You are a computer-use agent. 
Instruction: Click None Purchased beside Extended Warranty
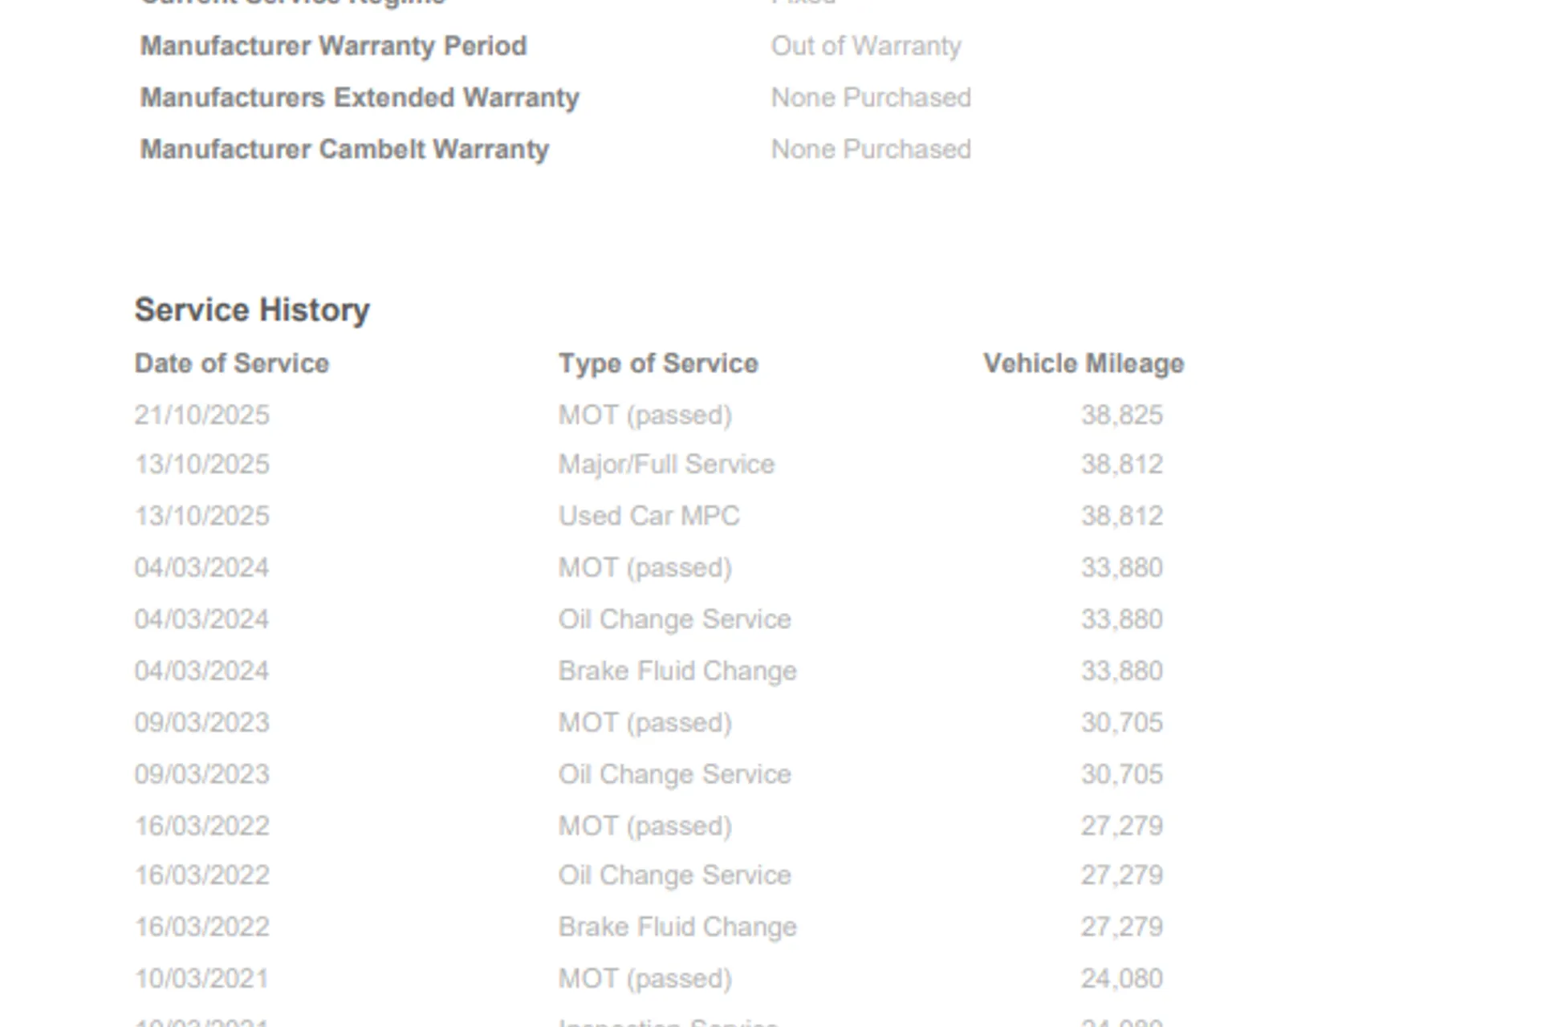pos(871,98)
